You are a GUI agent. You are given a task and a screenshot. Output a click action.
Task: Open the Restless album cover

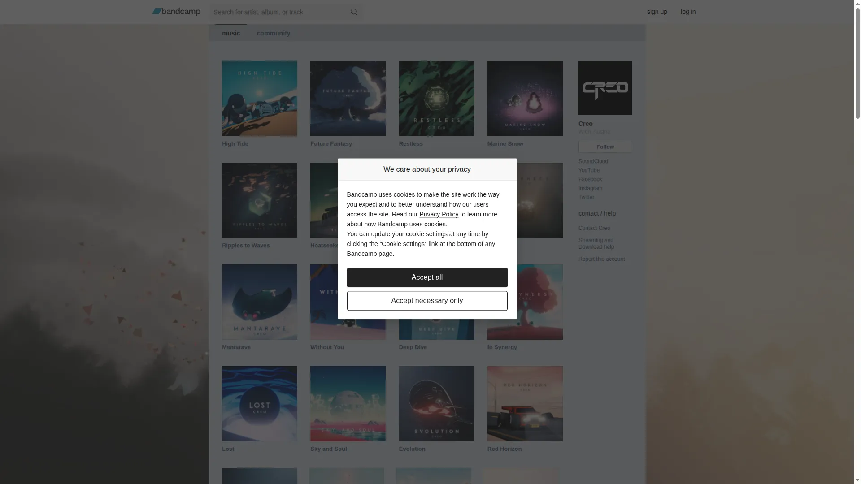(x=437, y=99)
